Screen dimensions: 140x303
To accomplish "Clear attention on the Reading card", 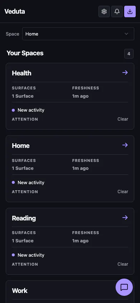I will pos(123,264).
